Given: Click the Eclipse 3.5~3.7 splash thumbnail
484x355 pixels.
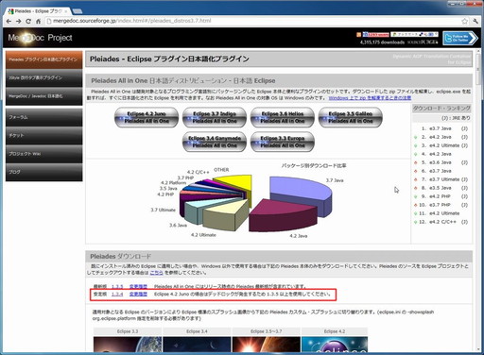Looking at the screenshot, I should [267, 345].
